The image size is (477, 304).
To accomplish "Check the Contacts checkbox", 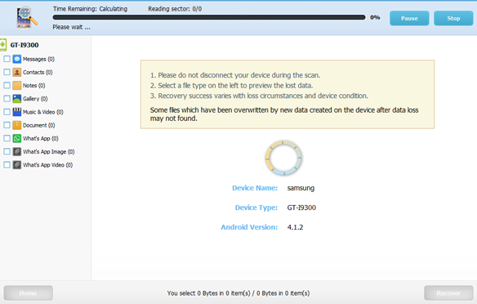I will [x=7, y=72].
